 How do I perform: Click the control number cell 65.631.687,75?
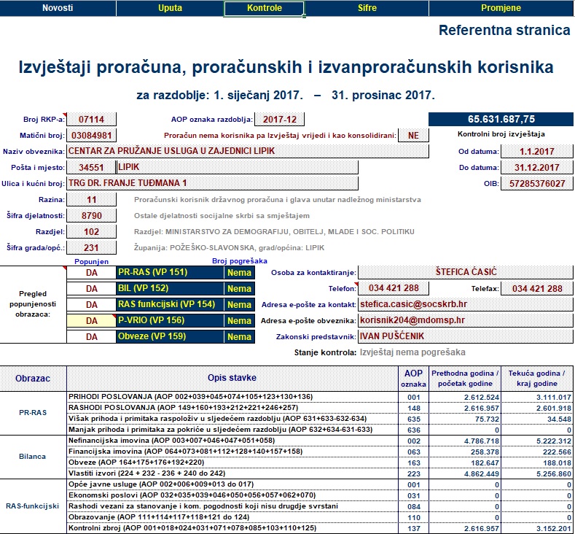click(x=501, y=120)
